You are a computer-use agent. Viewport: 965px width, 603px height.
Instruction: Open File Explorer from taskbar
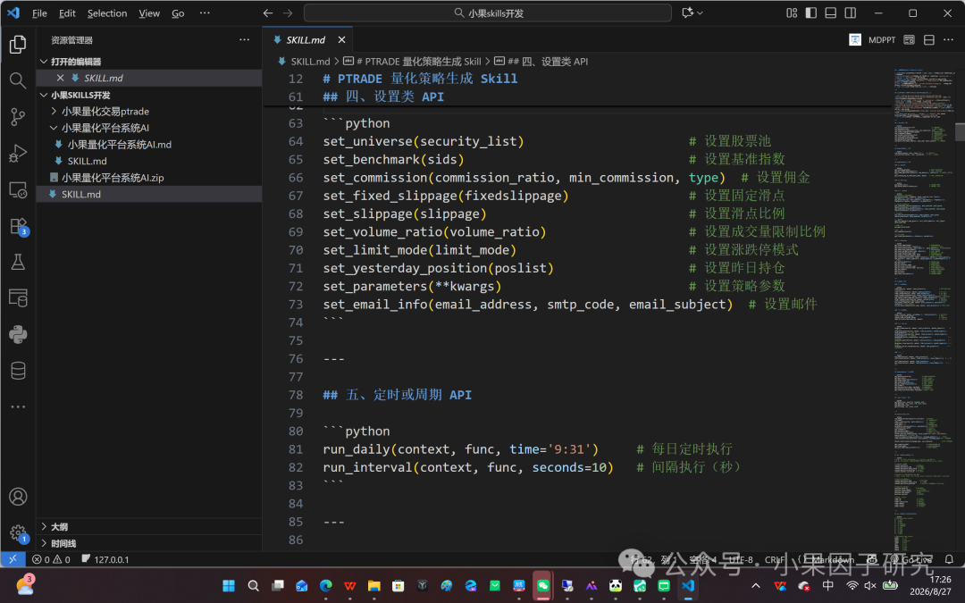click(x=374, y=585)
